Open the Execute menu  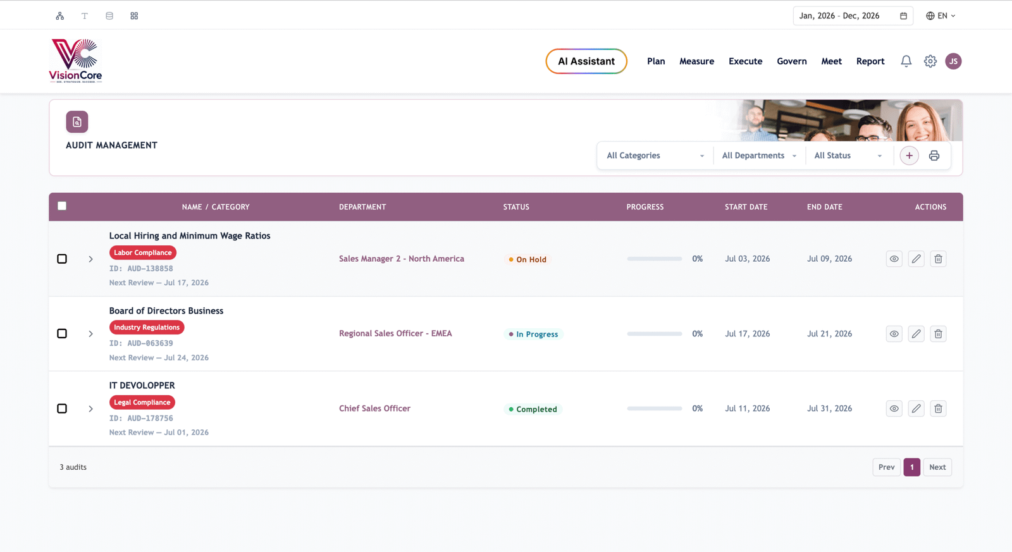pos(746,61)
